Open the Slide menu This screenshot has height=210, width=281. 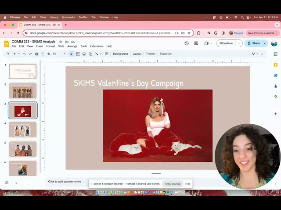(x=61, y=46)
